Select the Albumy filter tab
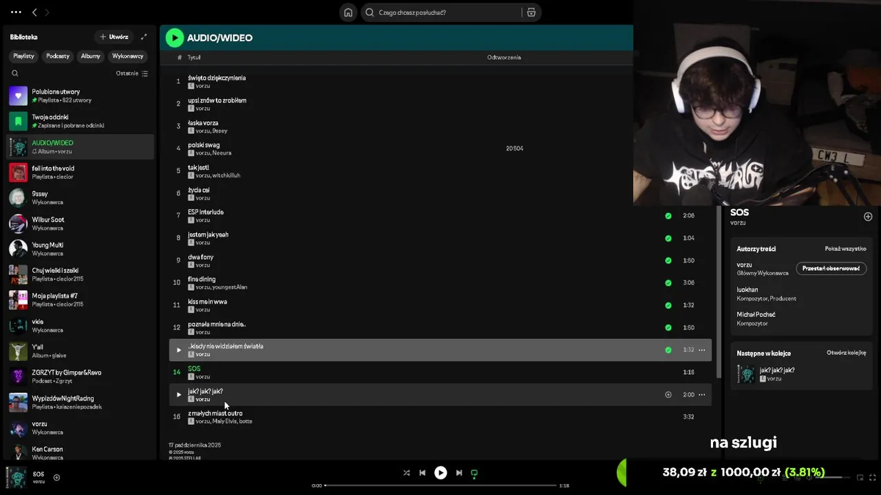Image resolution: width=881 pixels, height=495 pixels. tap(91, 56)
